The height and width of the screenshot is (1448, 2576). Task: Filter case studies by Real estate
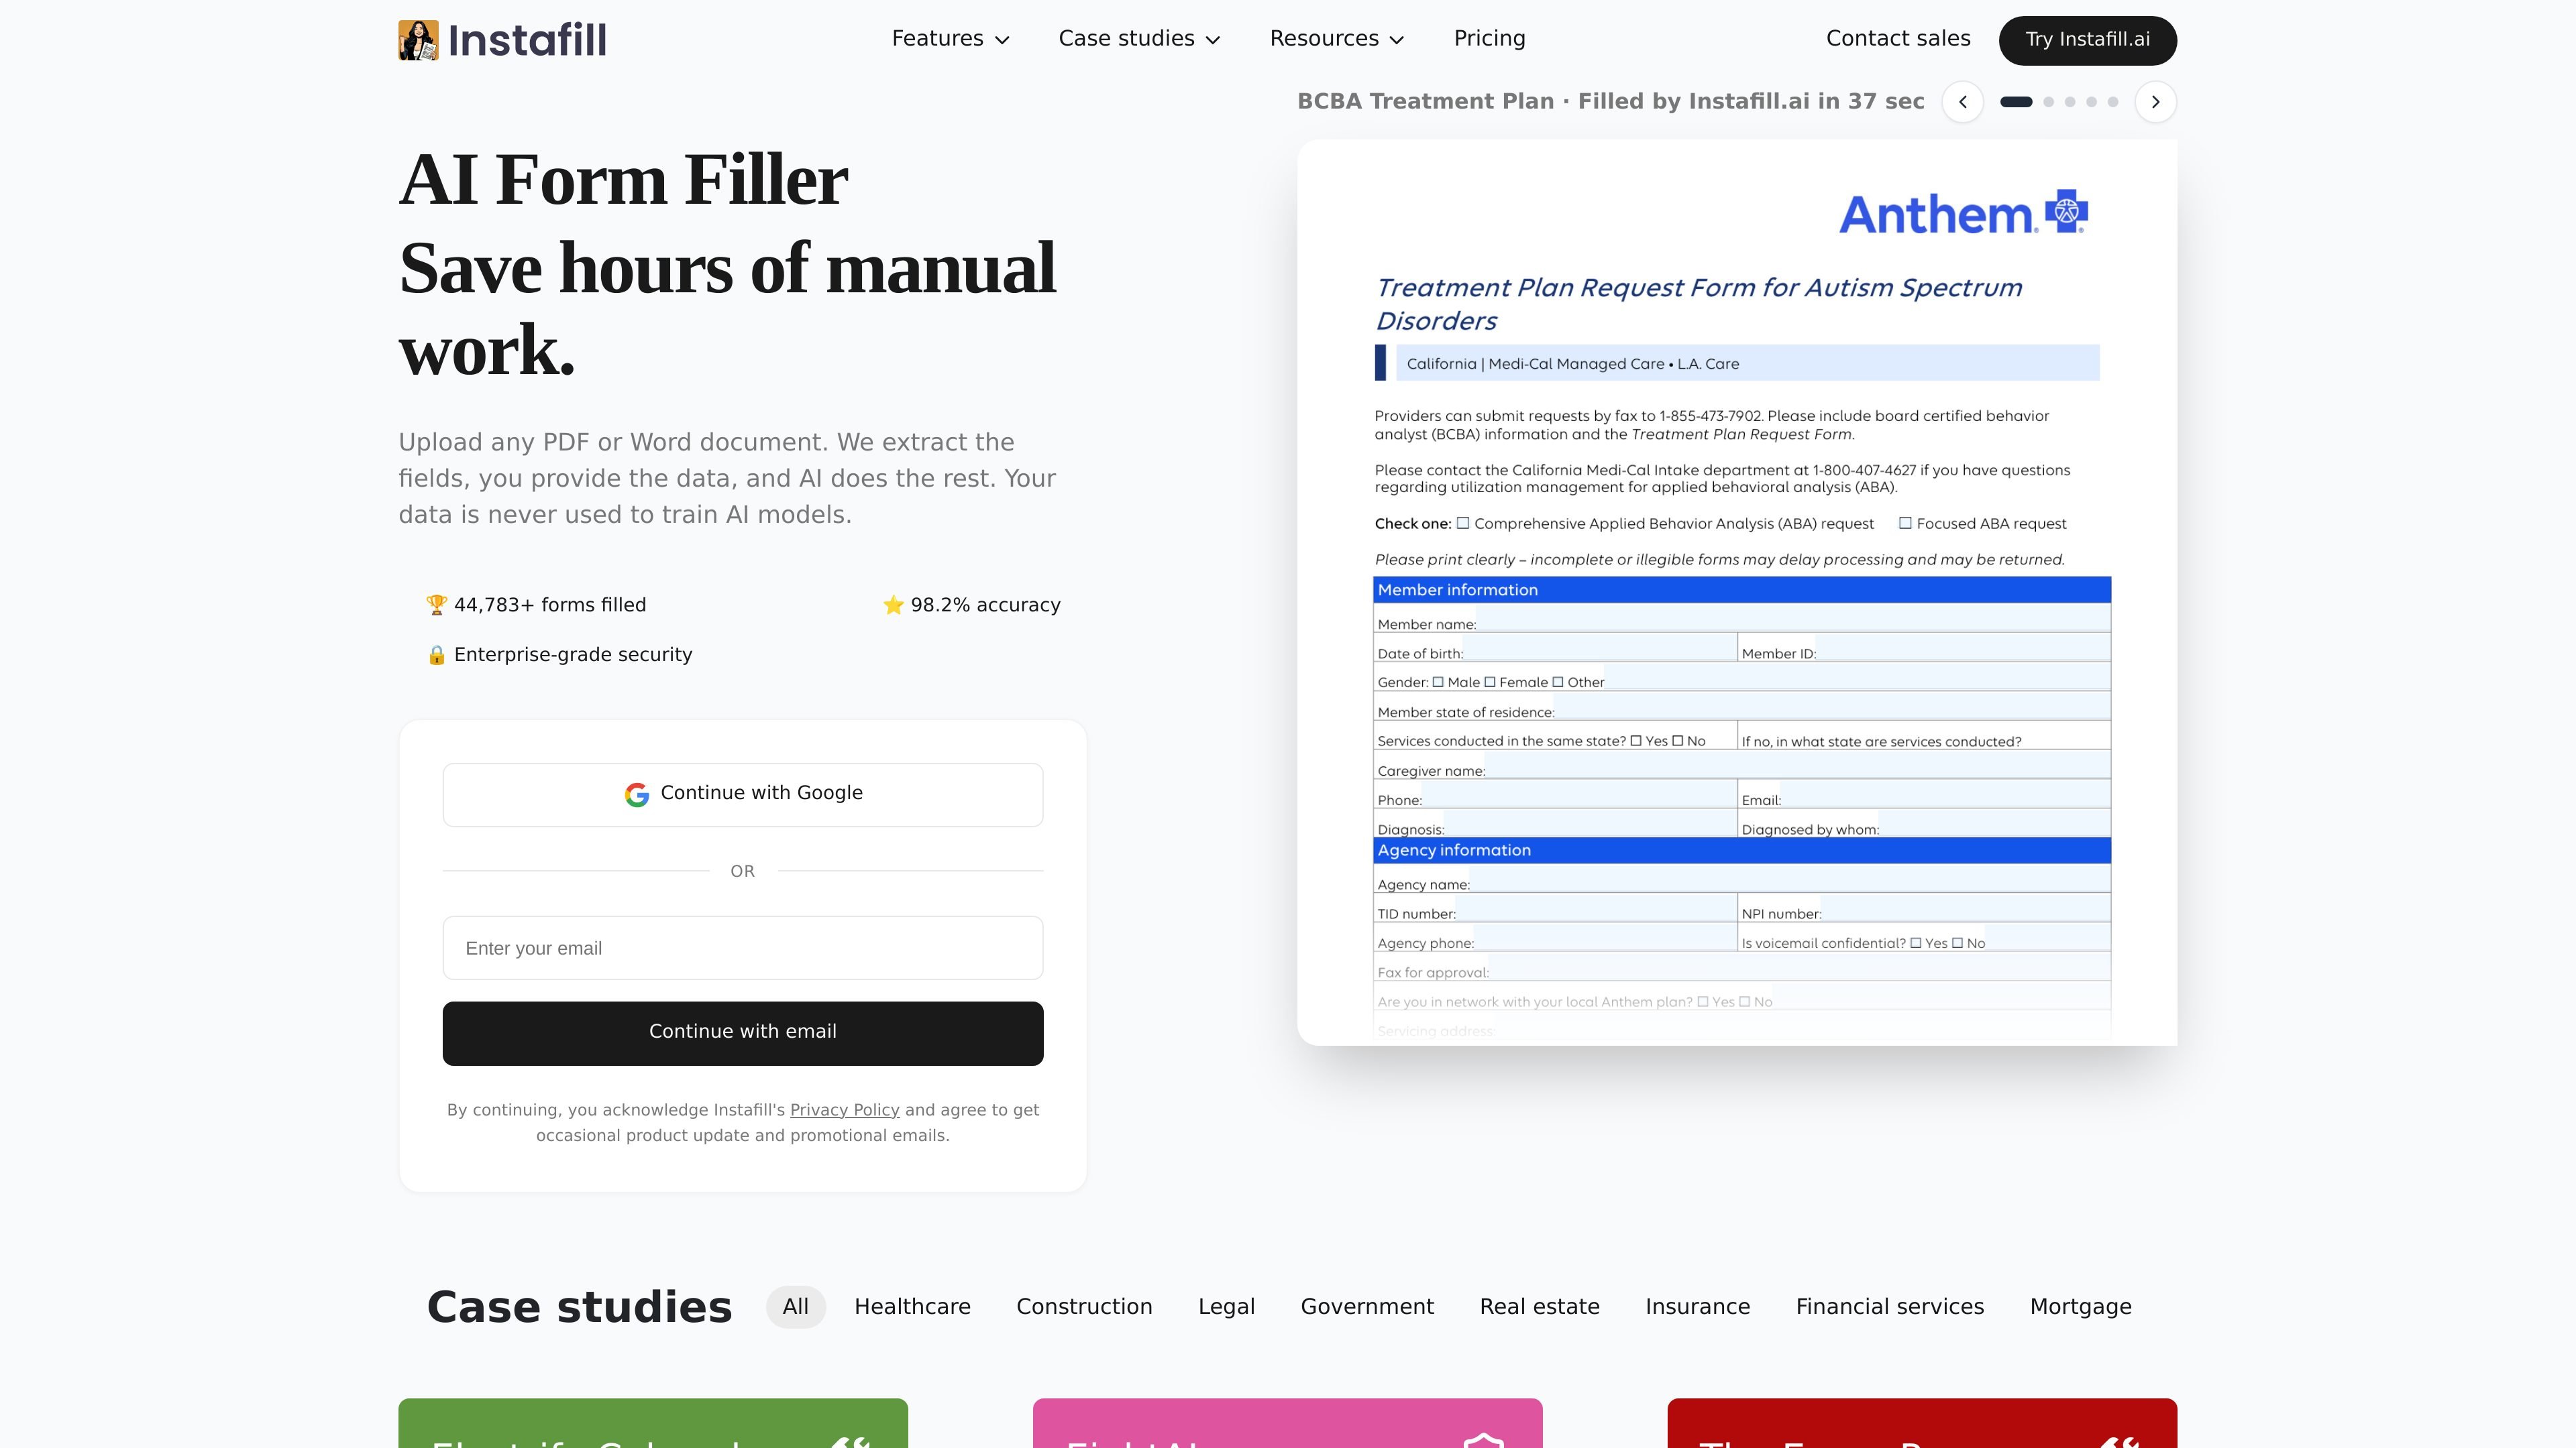click(1539, 1307)
